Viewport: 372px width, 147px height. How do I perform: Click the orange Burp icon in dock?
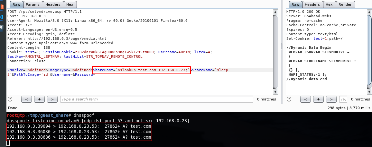pyautogui.click(x=2, y=7)
